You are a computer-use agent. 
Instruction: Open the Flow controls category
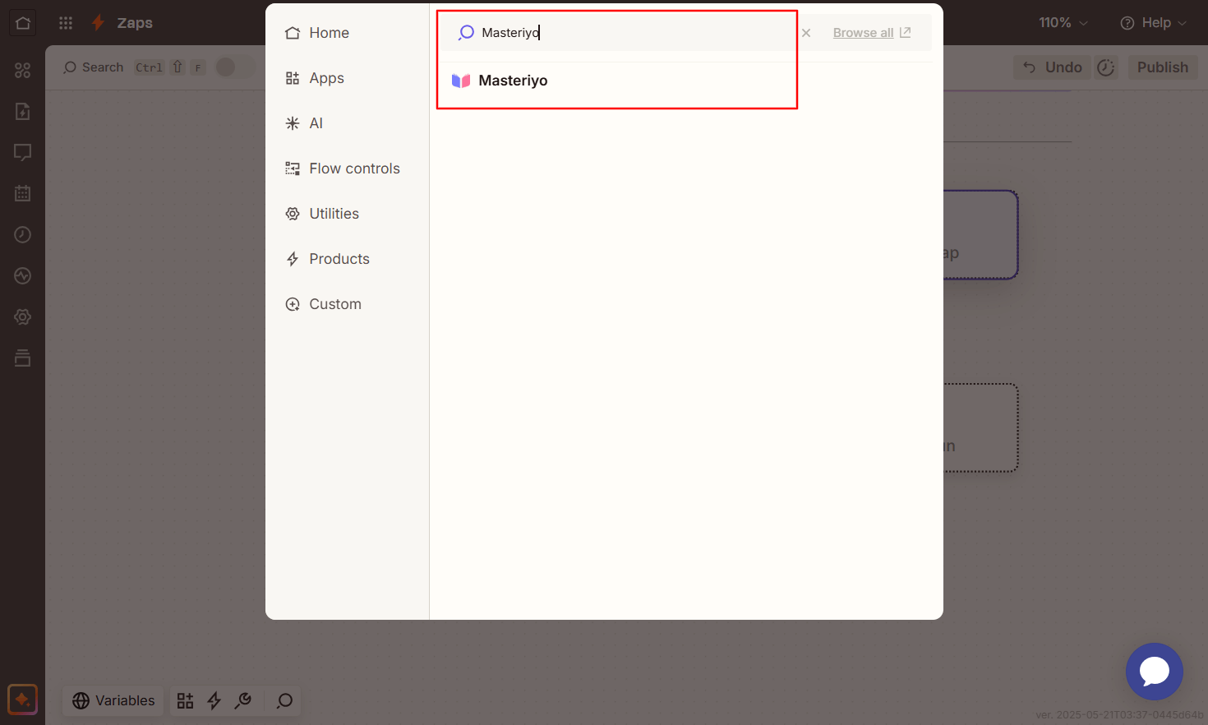pos(343,169)
